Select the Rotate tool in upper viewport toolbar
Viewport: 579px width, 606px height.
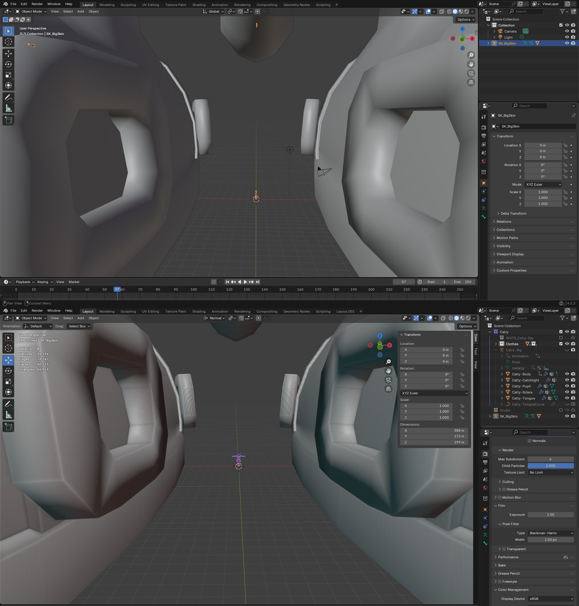8,65
